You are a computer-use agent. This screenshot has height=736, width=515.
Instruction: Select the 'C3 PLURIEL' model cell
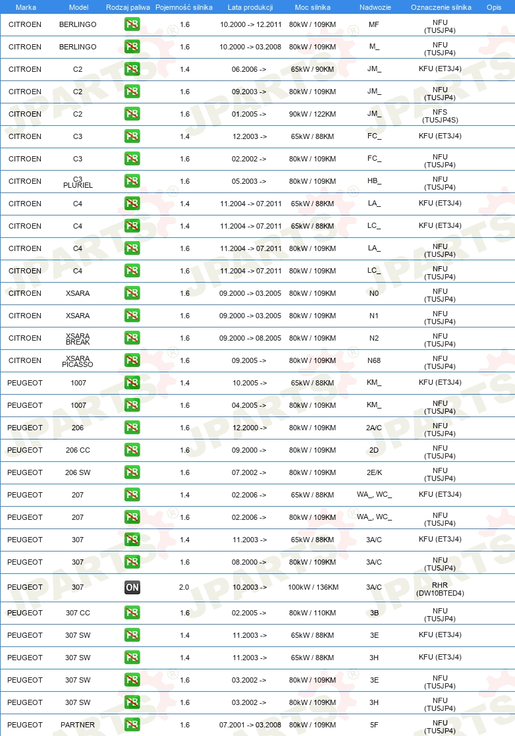(78, 182)
